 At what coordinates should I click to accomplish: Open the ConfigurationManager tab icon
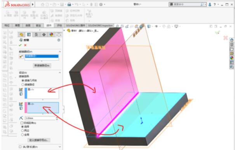click(36, 34)
